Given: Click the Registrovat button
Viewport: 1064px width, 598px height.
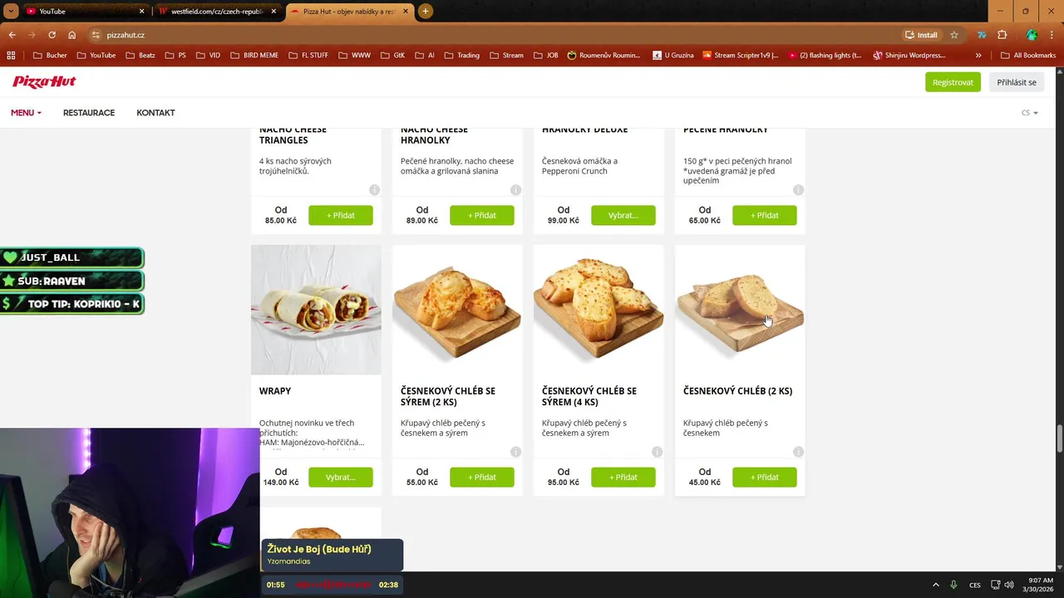Looking at the screenshot, I should pyautogui.click(x=953, y=82).
